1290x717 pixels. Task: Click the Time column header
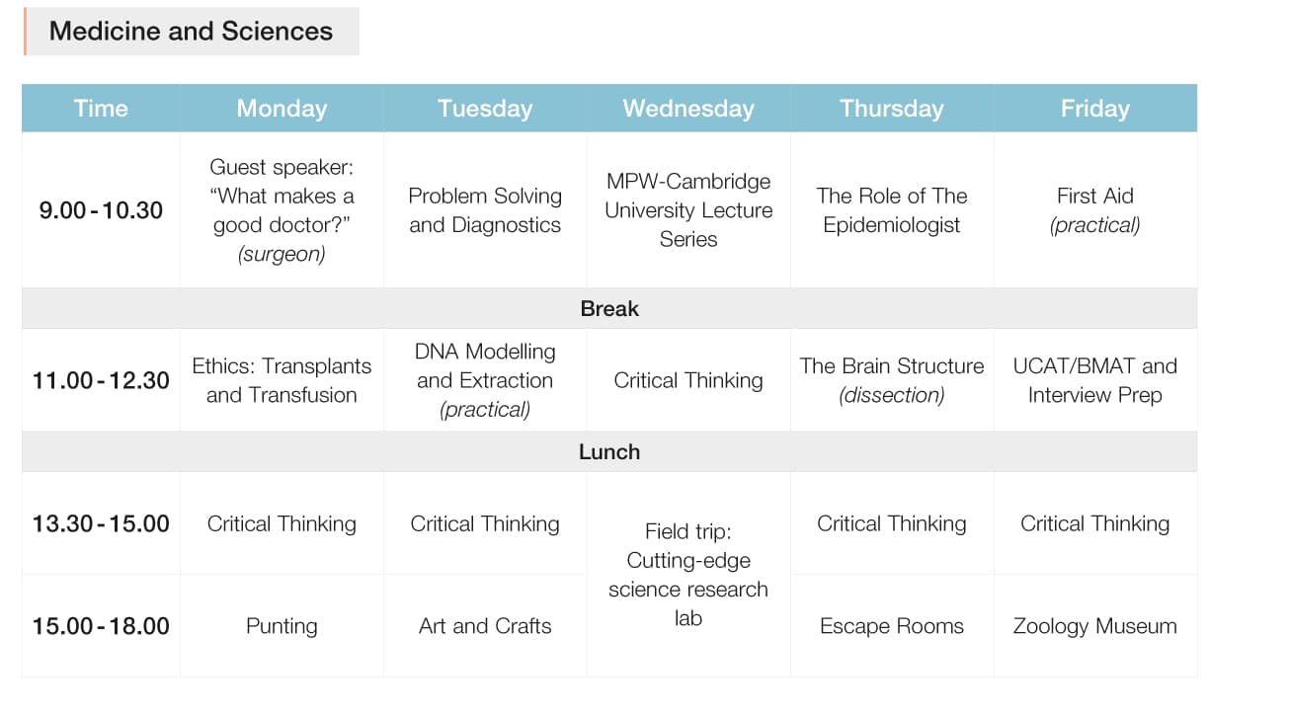pos(101,109)
